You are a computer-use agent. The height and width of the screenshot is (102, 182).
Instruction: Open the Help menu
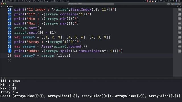coord(67,1)
